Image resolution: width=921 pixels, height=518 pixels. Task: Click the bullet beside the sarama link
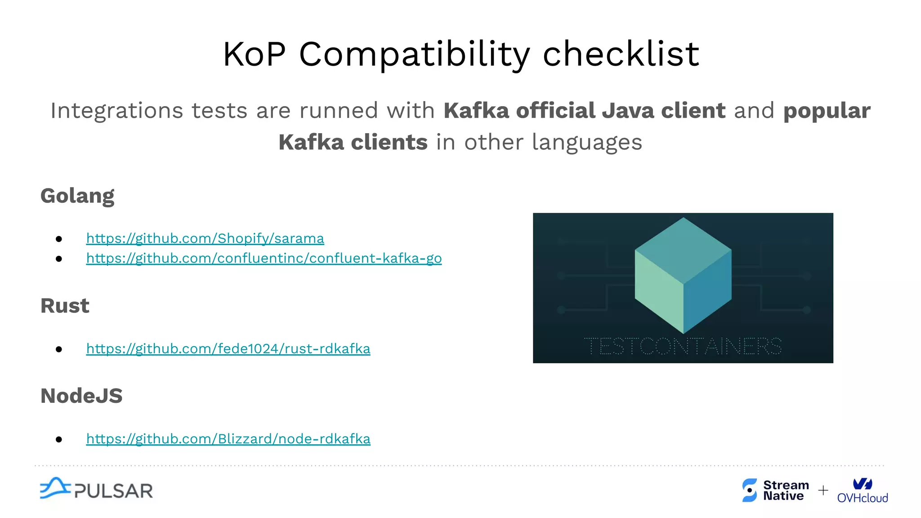59,239
